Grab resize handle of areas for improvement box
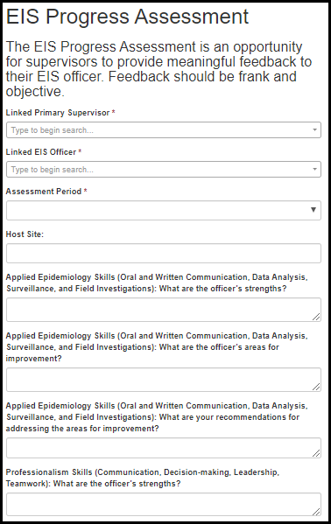This screenshot has height=524, width=331. (x=316, y=387)
